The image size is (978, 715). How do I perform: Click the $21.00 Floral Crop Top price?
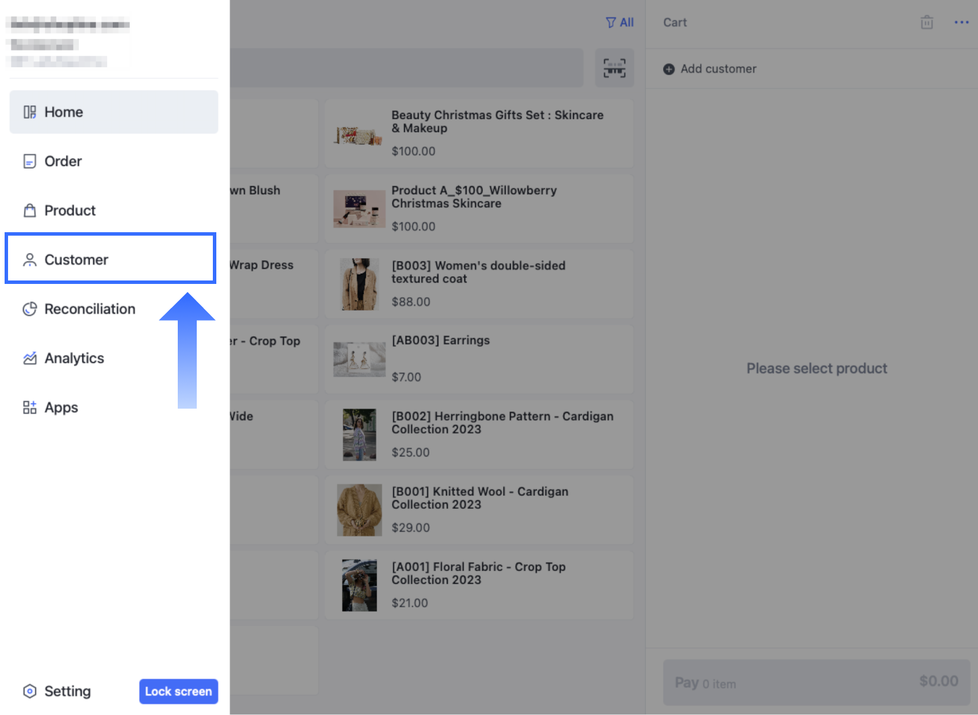click(x=410, y=603)
